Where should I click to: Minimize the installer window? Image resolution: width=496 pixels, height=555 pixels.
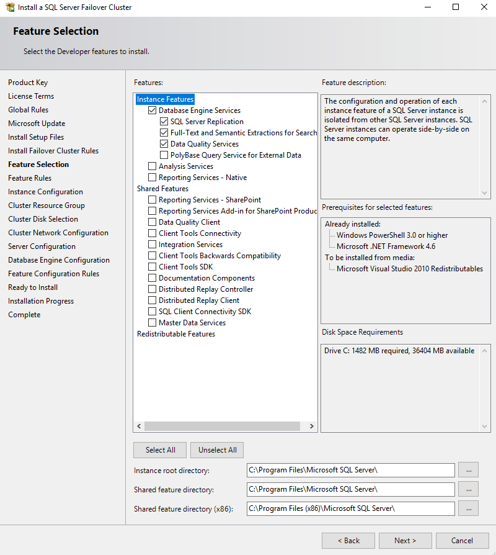(x=428, y=7)
